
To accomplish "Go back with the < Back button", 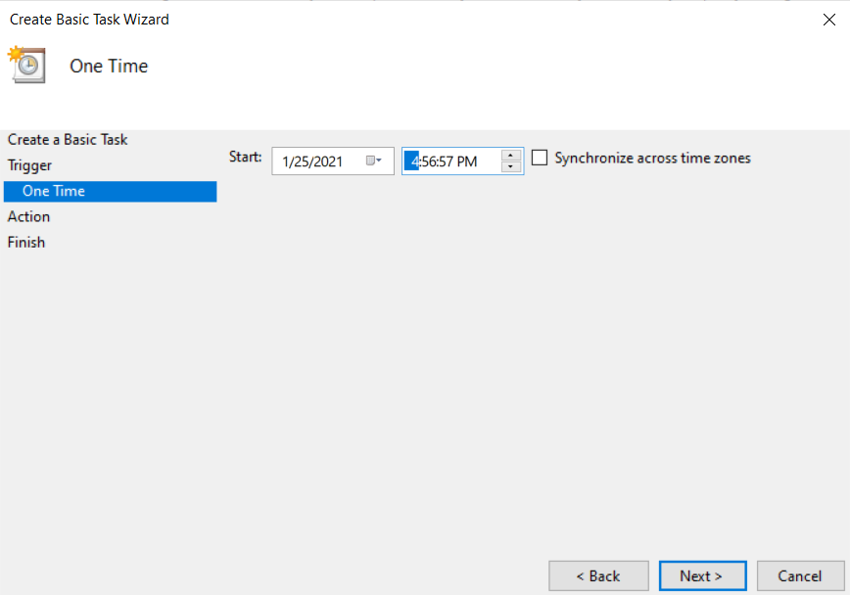I will 598,575.
